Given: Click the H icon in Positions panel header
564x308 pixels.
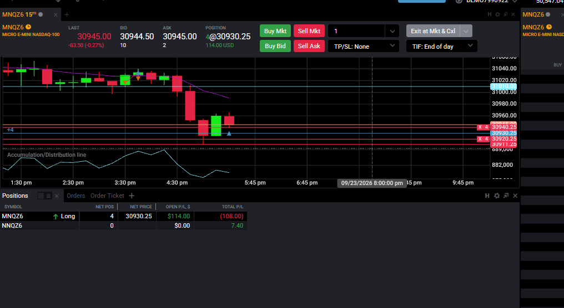Looking at the screenshot, I should coord(487,196).
